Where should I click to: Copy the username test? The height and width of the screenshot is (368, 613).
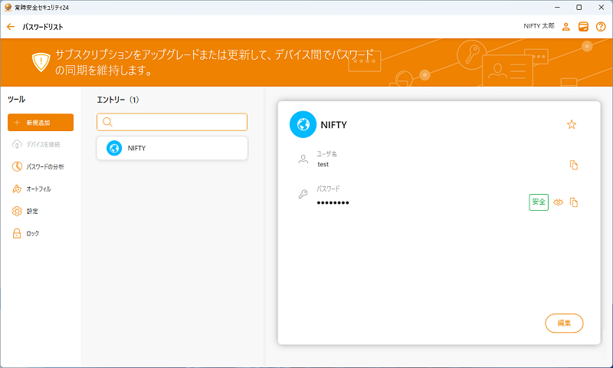(573, 165)
